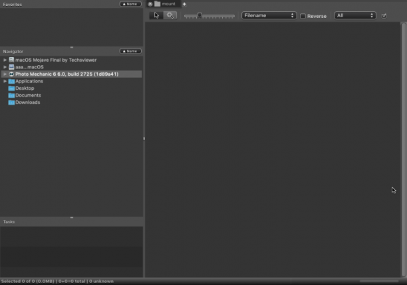407x285 pixels.
Task: Close the mount tab
Action: coord(150,4)
